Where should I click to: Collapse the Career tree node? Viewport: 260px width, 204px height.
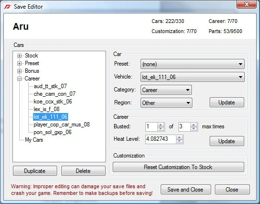19,79
